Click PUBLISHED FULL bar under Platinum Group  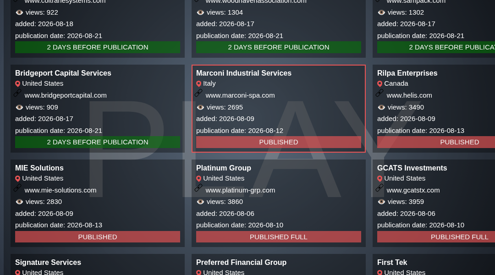pyautogui.click(x=279, y=237)
